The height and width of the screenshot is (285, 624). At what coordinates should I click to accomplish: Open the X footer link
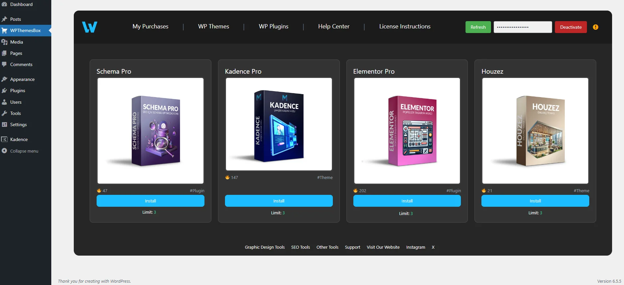[433, 247]
